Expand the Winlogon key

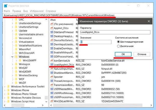point(12,64)
